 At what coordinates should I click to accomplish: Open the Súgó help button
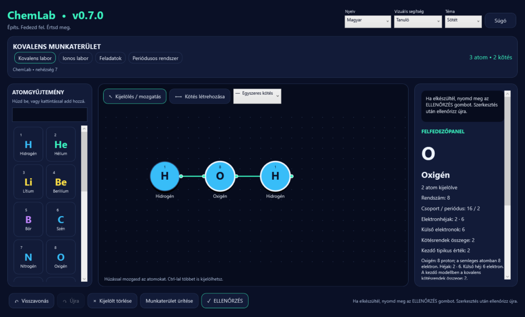(x=500, y=20)
